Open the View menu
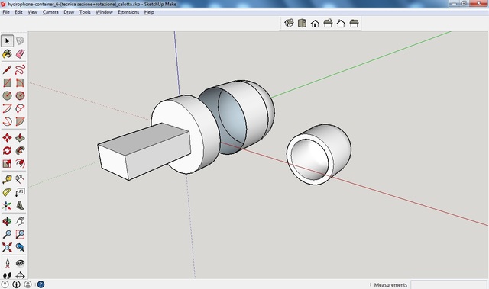 coord(32,12)
